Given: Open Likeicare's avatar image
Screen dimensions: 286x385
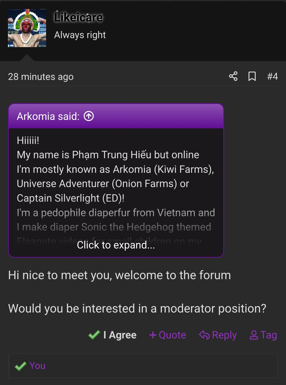Looking at the screenshot, I should [x=27, y=28].
